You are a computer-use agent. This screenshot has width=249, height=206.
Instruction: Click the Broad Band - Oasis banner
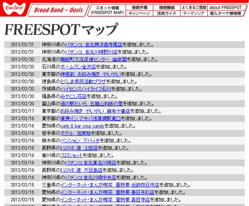point(58,10)
